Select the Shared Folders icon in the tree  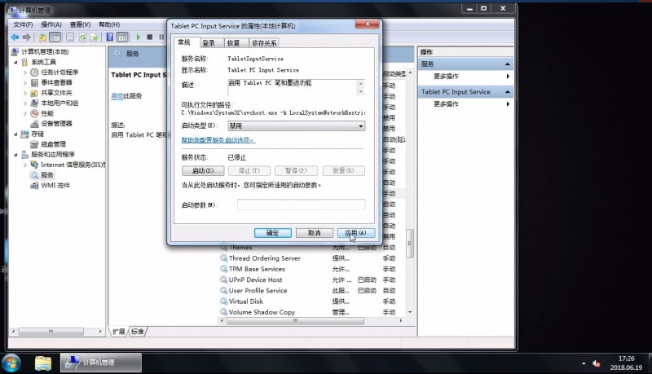[34, 93]
